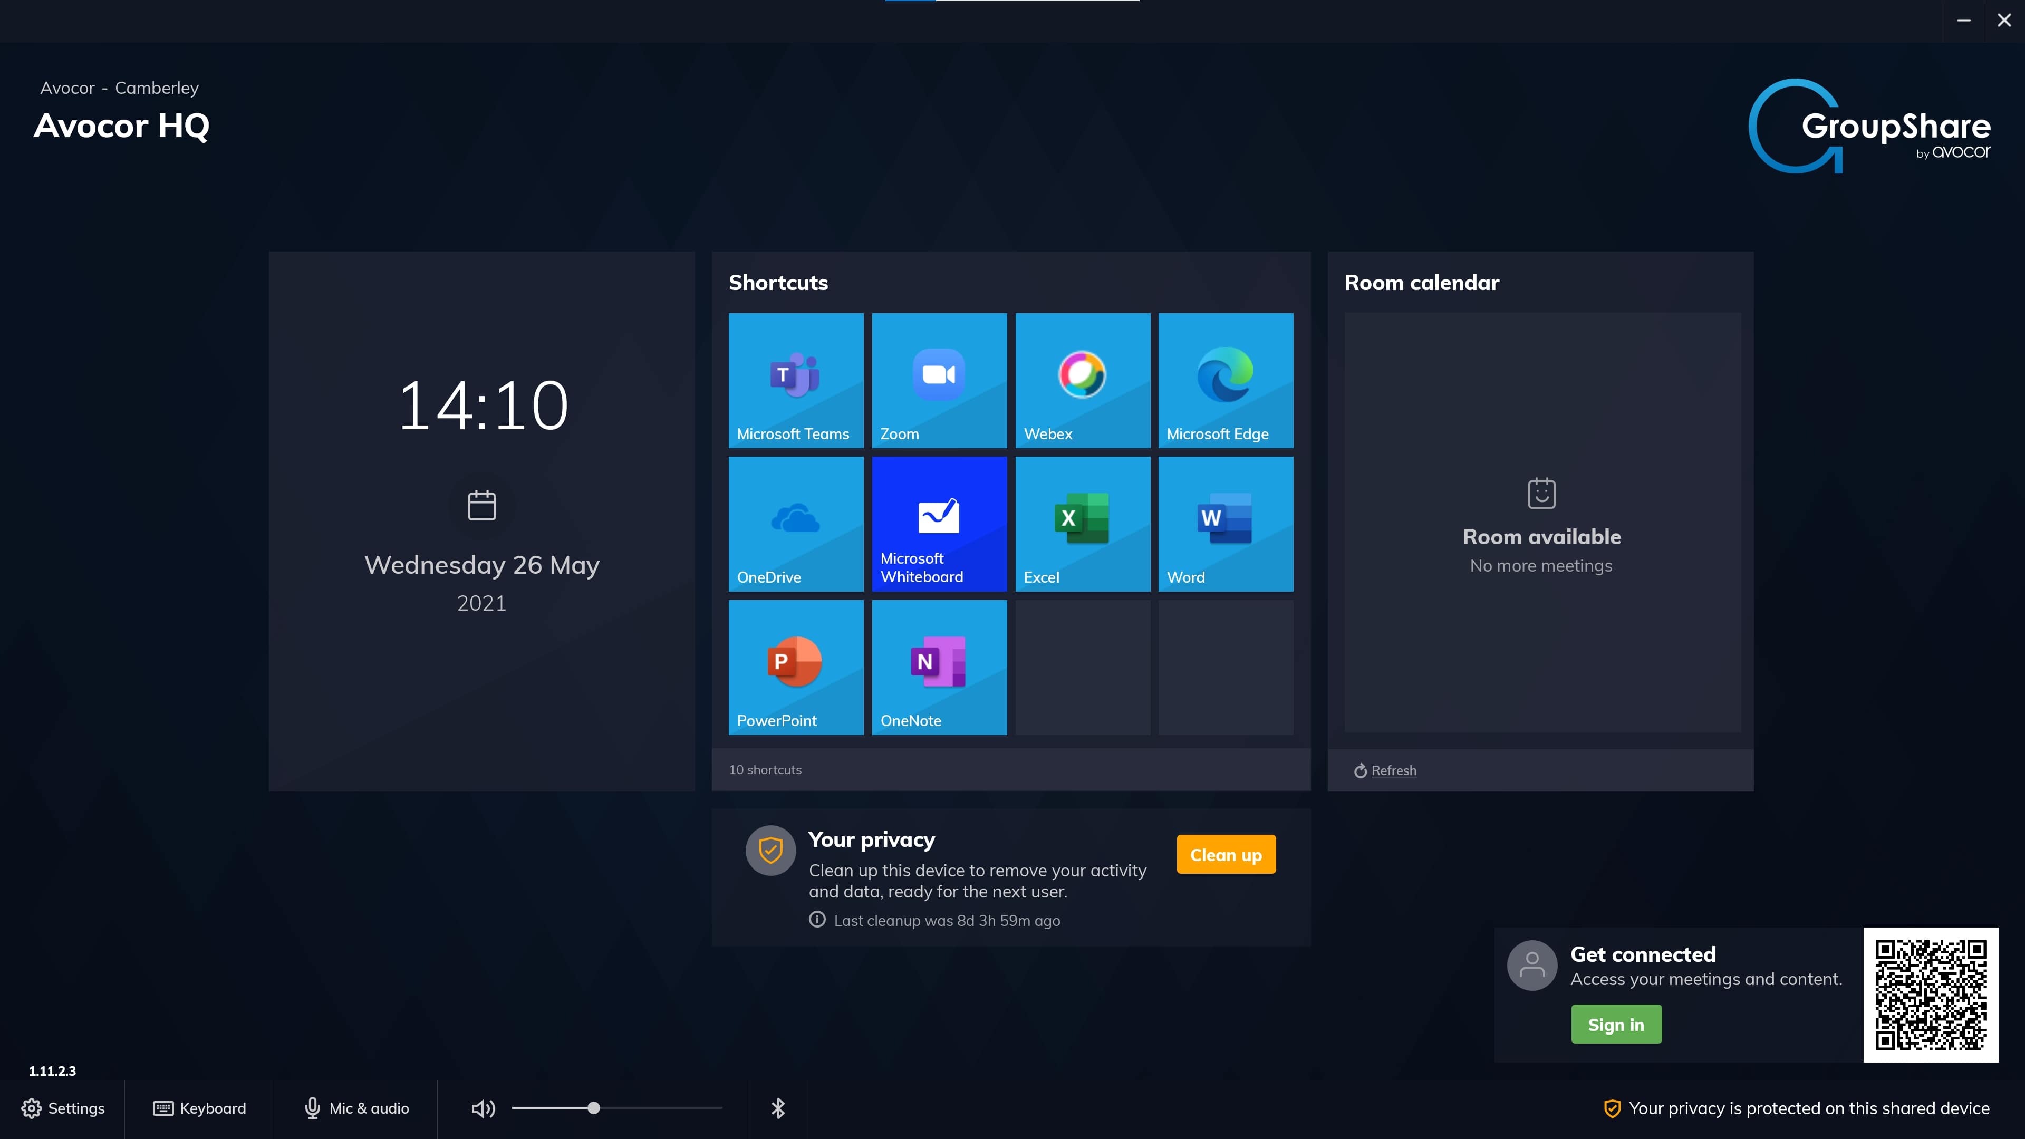
Task: Click the Room calendar heading
Action: (x=1421, y=282)
